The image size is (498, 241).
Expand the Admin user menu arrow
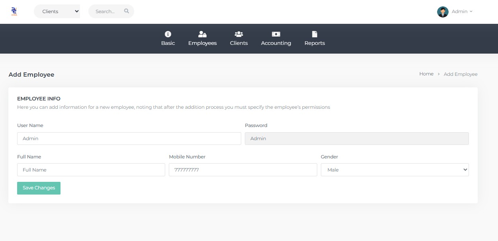pyautogui.click(x=471, y=12)
